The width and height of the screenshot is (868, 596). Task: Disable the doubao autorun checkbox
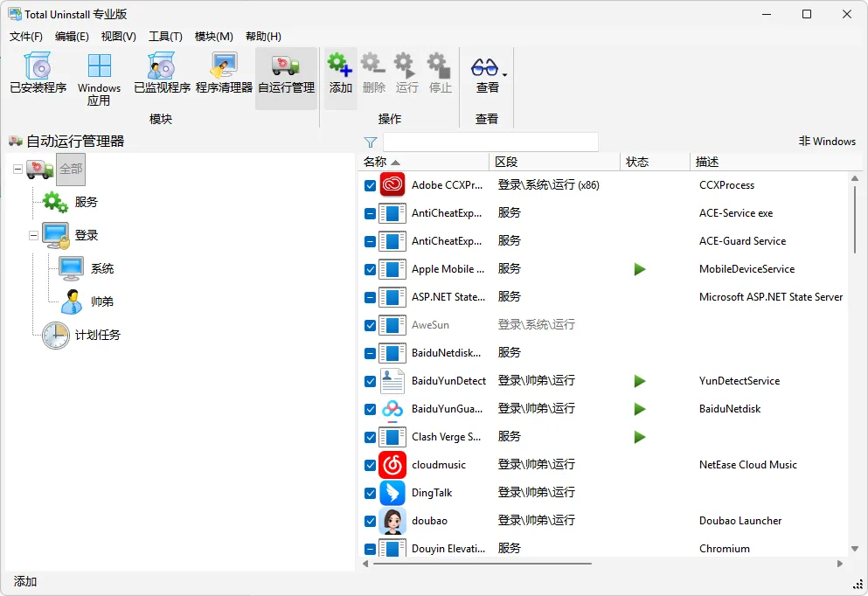coord(371,522)
